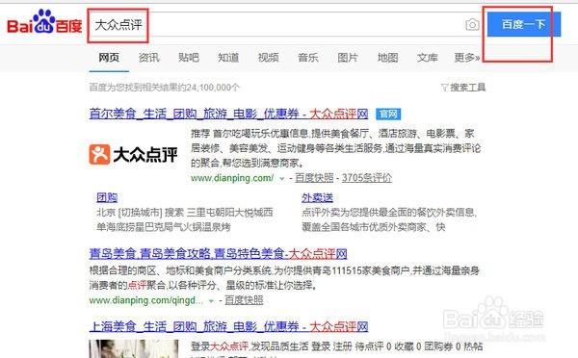Select the 图片 tab
The width and height of the screenshot is (578, 358).
click(x=348, y=58)
